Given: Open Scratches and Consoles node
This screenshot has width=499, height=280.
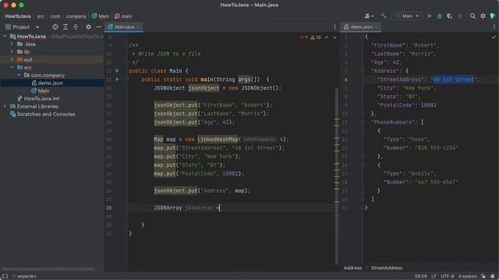Looking at the screenshot, I should 46,114.
